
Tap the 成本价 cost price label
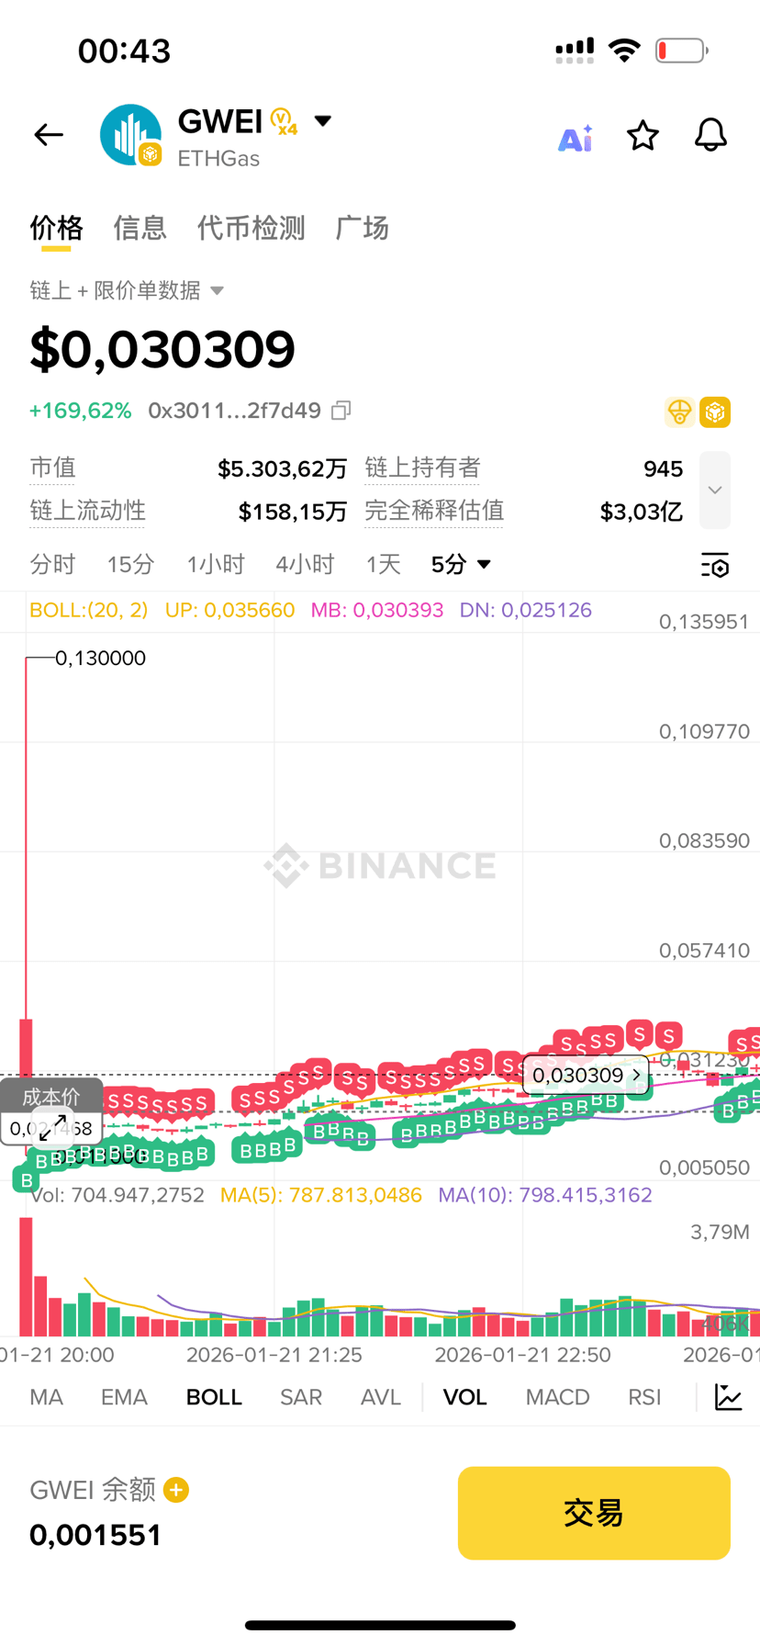tap(51, 1096)
